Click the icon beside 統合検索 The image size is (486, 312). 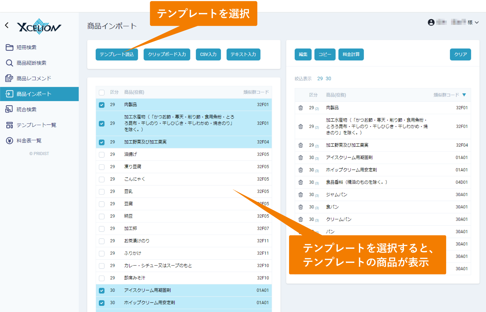tap(9, 109)
